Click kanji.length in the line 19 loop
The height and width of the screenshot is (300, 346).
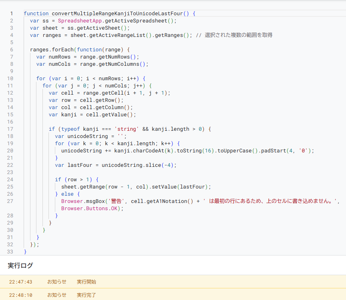[x=136, y=144]
